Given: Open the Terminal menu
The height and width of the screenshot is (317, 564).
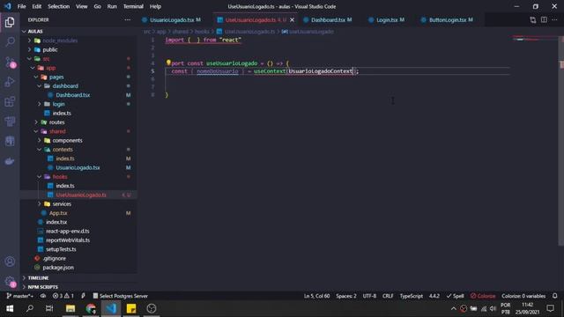Looking at the screenshot, I should coord(133,6).
